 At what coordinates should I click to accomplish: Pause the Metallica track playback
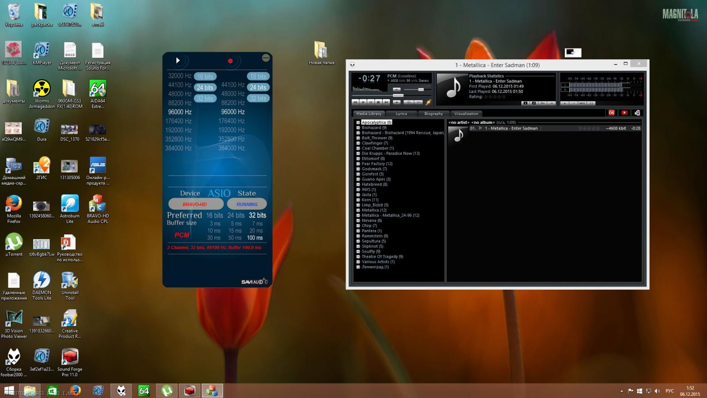(371, 102)
